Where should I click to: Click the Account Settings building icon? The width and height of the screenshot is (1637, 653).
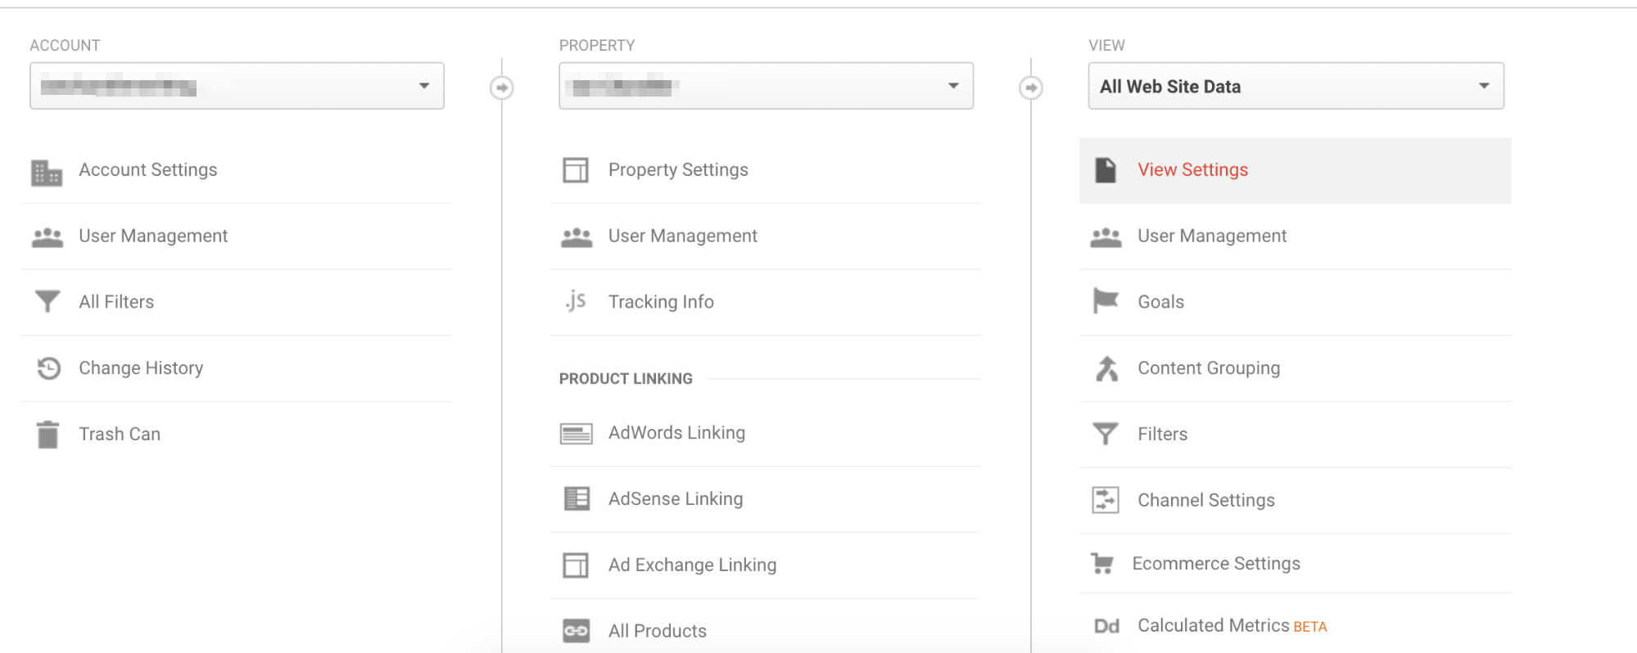[47, 172]
